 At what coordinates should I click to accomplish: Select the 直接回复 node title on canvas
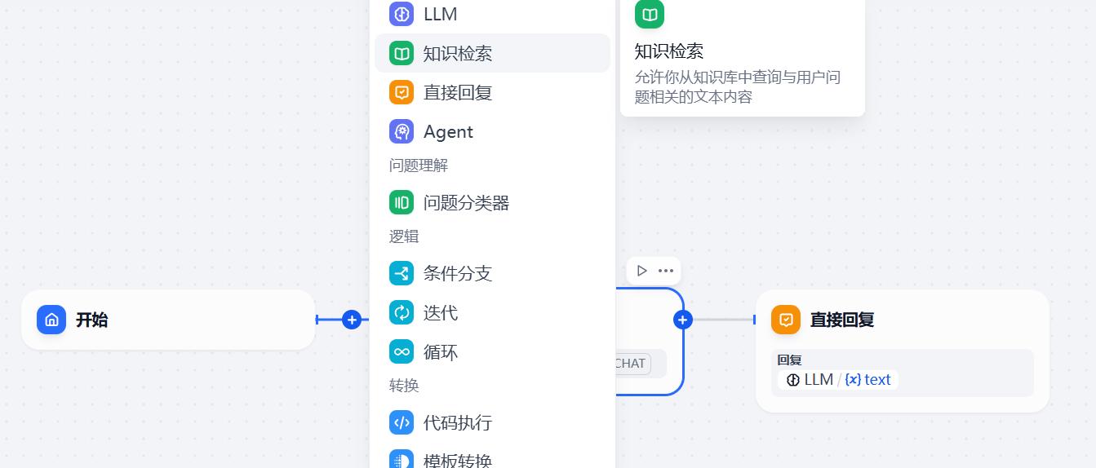click(842, 320)
